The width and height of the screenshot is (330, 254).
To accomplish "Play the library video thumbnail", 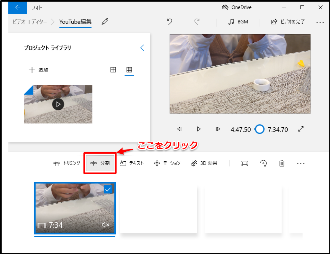I will (58, 104).
